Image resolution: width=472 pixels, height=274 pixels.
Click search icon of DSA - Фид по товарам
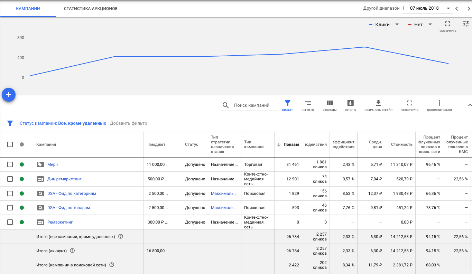point(40,208)
